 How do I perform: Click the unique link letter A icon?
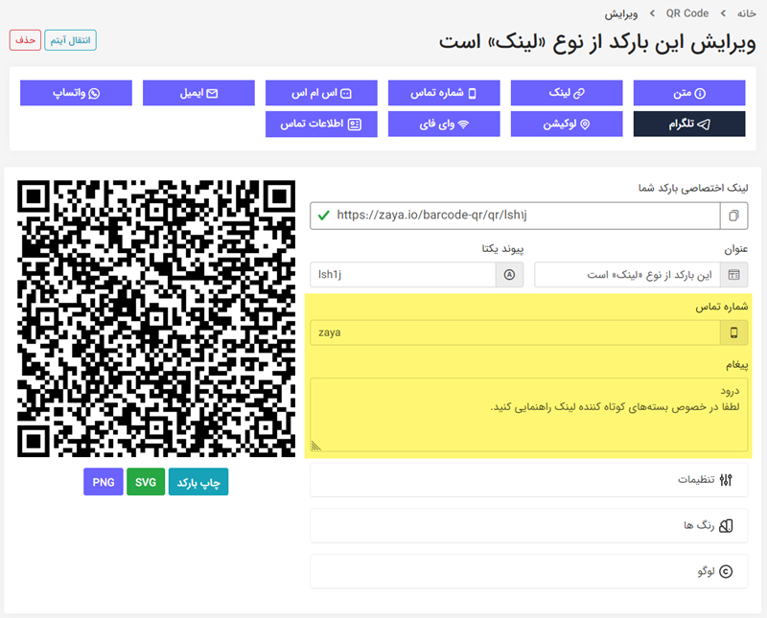pos(510,275)
